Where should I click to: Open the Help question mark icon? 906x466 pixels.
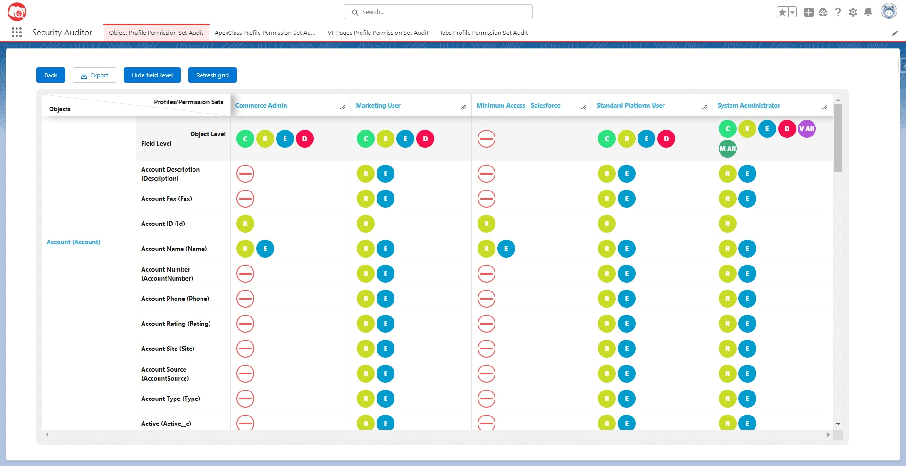tap(838, 12)
